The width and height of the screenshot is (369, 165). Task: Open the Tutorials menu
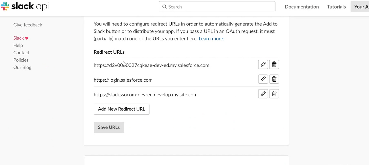(x=336, y=7)
